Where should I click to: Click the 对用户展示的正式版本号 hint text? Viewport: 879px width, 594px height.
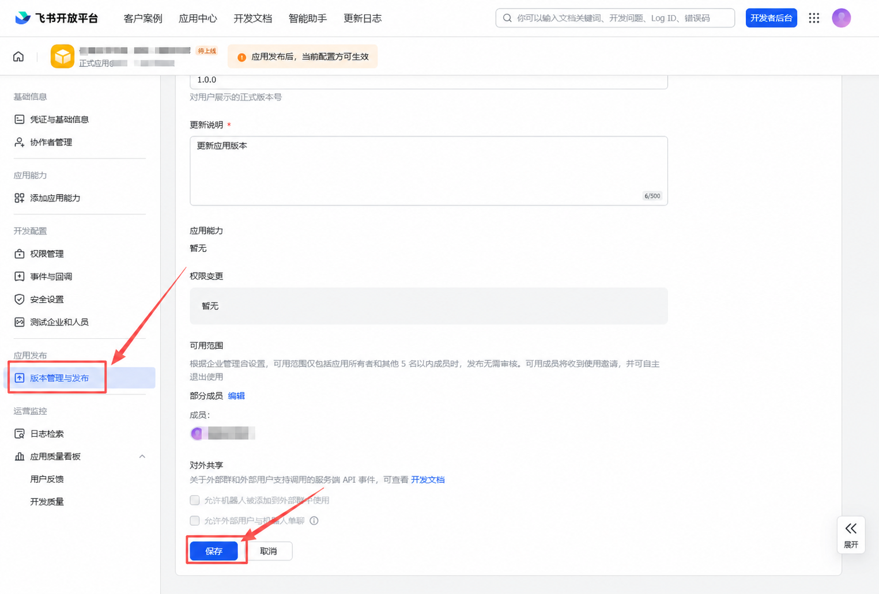236,97
